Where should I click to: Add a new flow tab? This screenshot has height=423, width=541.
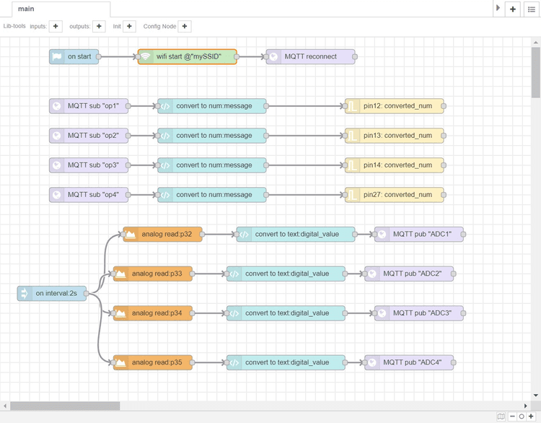click(x=513, y=9)
